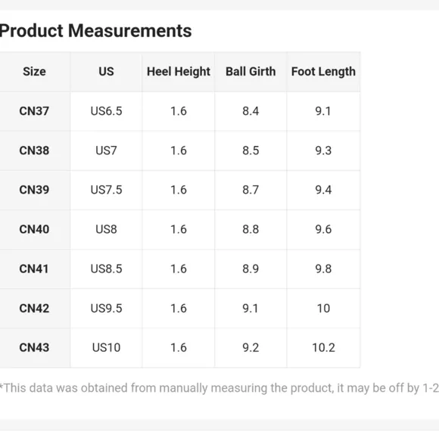Viewport: 439px width, 438px height.
Task: Select the CN37 size row label
Action: (x=34, y=111)
